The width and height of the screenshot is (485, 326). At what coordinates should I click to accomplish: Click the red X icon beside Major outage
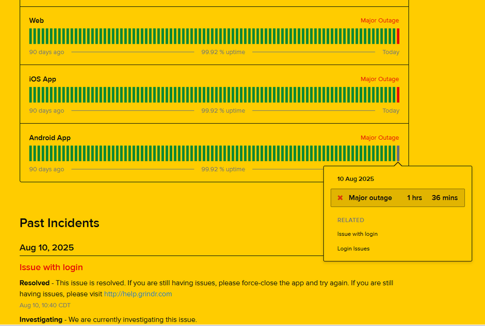coord(340,198)
